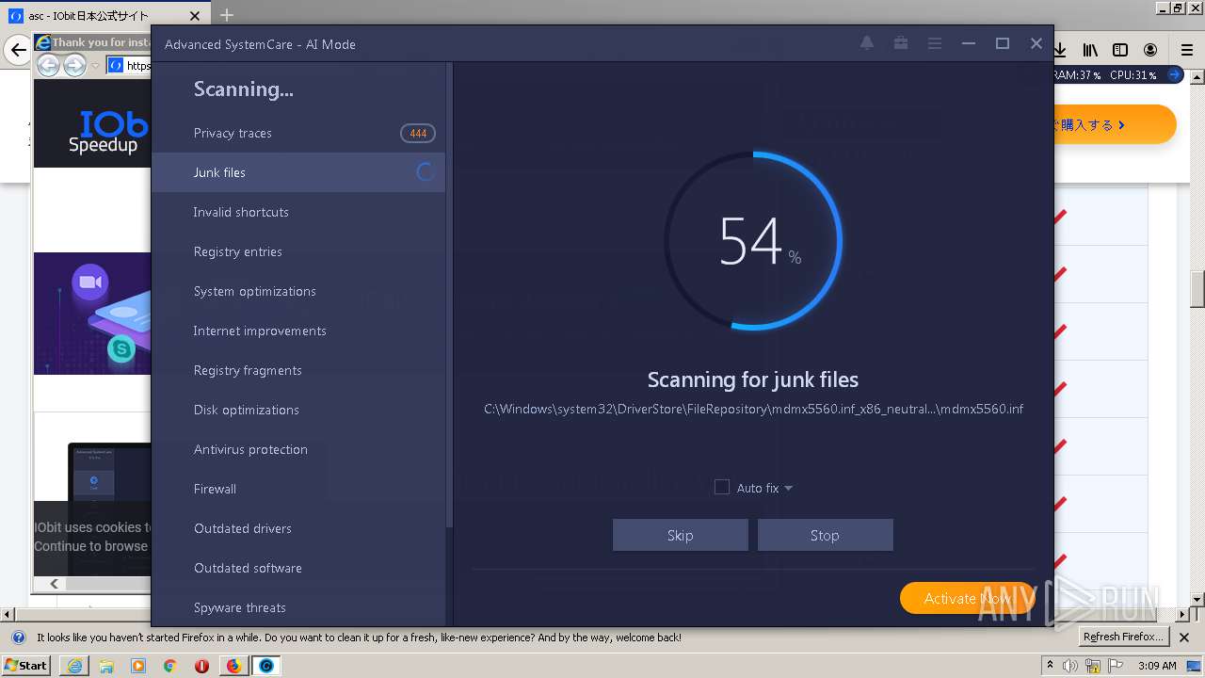Screen dimensions: 1205x678
Task: Stop the scan
Action: pos(825,535)
